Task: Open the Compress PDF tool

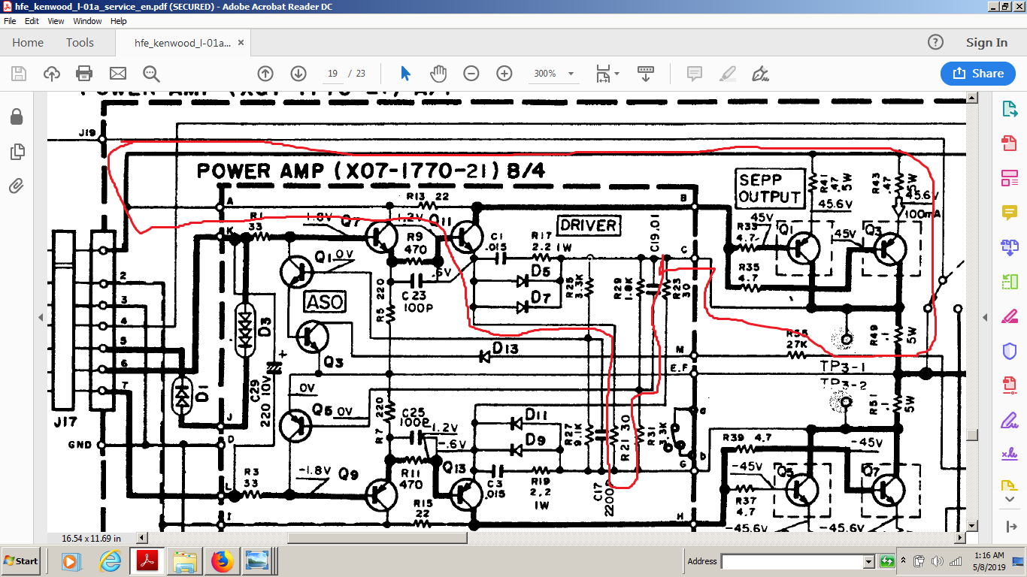Action: tap(1009, 385)
